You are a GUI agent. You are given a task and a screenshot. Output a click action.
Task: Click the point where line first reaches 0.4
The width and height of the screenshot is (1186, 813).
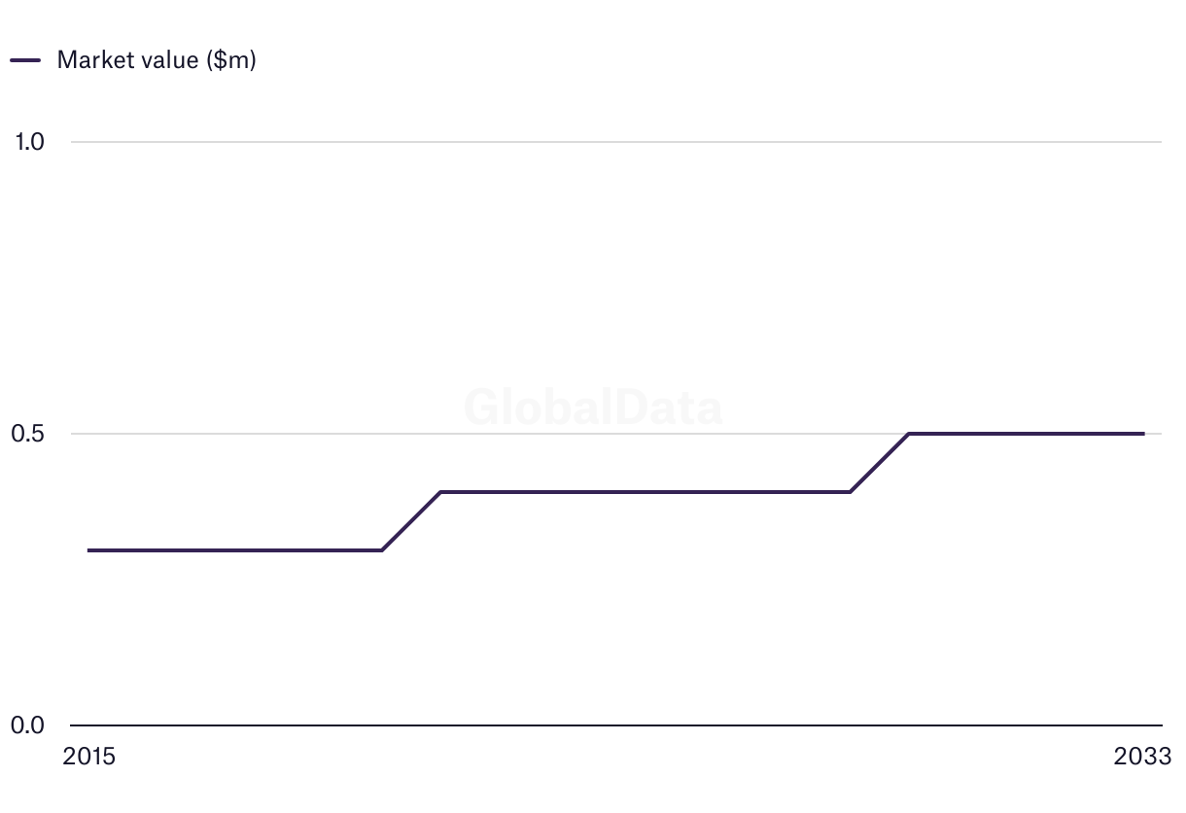[x=441, y=492]
